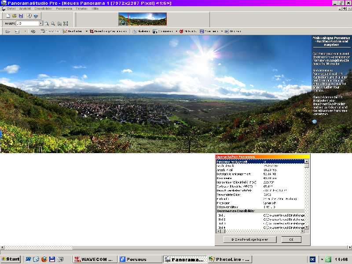This screenshot has width=352, height=264.
Task: Open the Ansicht zoom level dropdown
Action: (41, 23)
